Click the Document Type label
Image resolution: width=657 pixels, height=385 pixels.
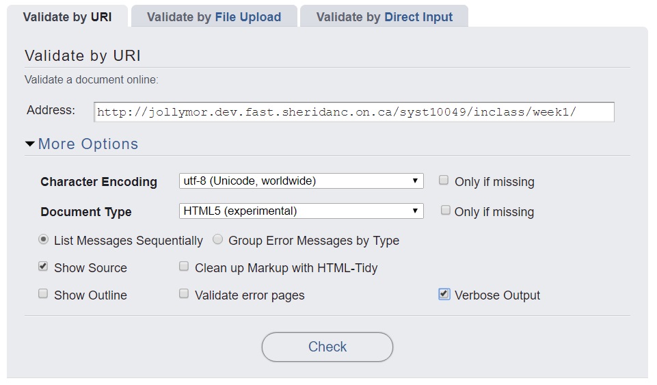[x=86, y=212]
